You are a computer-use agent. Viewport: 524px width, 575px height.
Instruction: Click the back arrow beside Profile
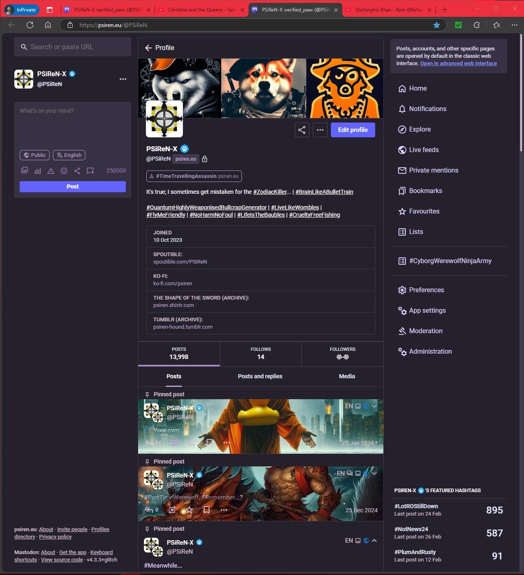[148, 48]
